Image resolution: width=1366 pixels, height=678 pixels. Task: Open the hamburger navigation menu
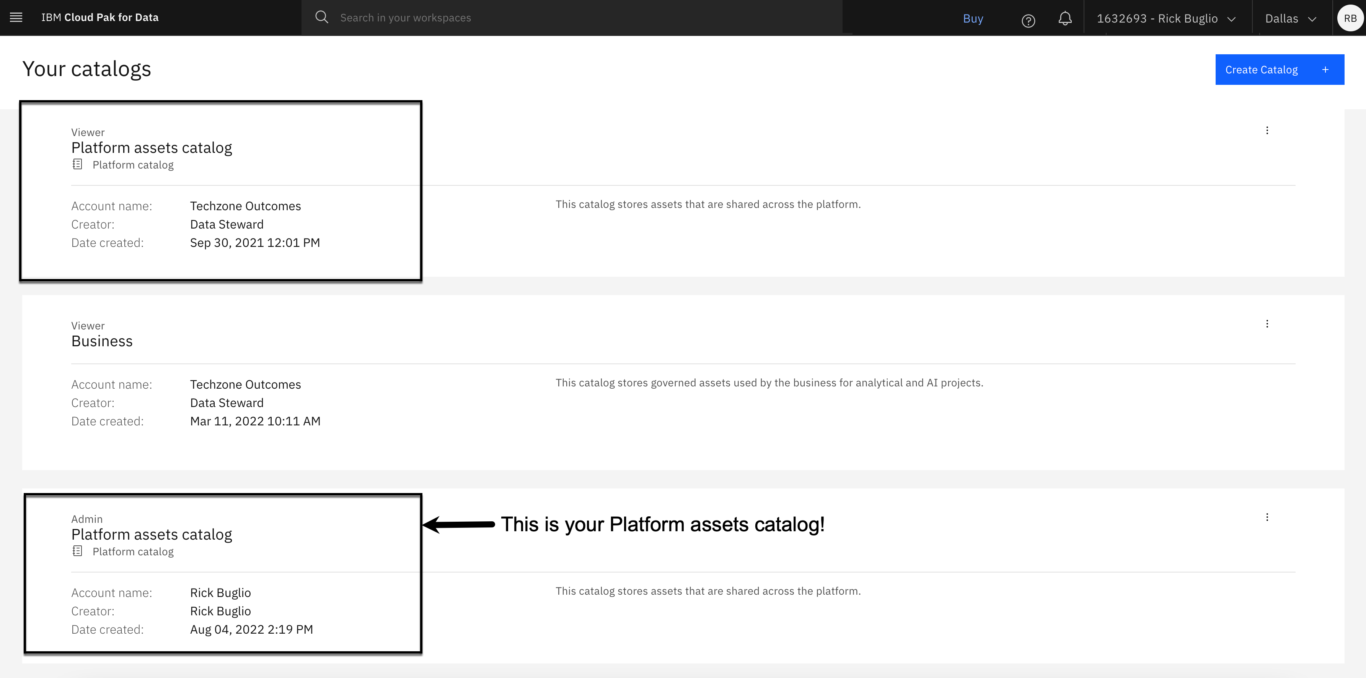click(16, 18)
